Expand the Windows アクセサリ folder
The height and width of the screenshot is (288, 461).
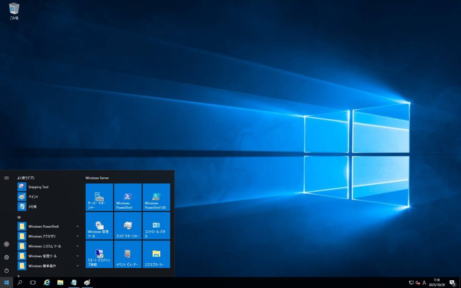point(49,236)
